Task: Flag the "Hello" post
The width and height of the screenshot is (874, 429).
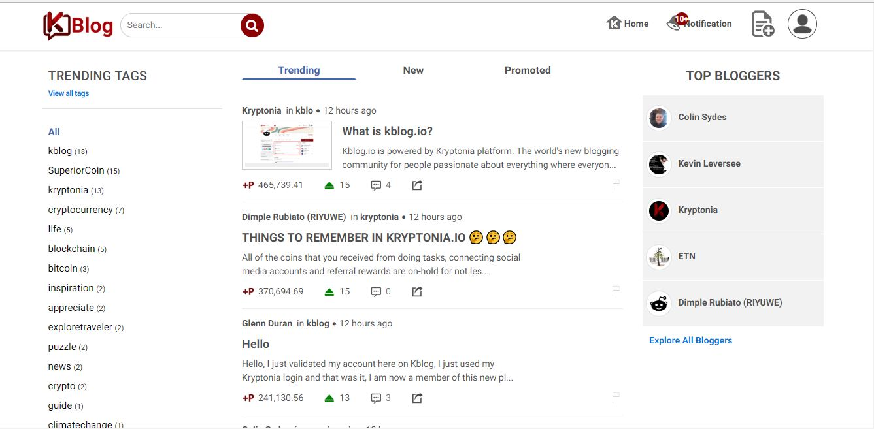Action: point(616,398)
